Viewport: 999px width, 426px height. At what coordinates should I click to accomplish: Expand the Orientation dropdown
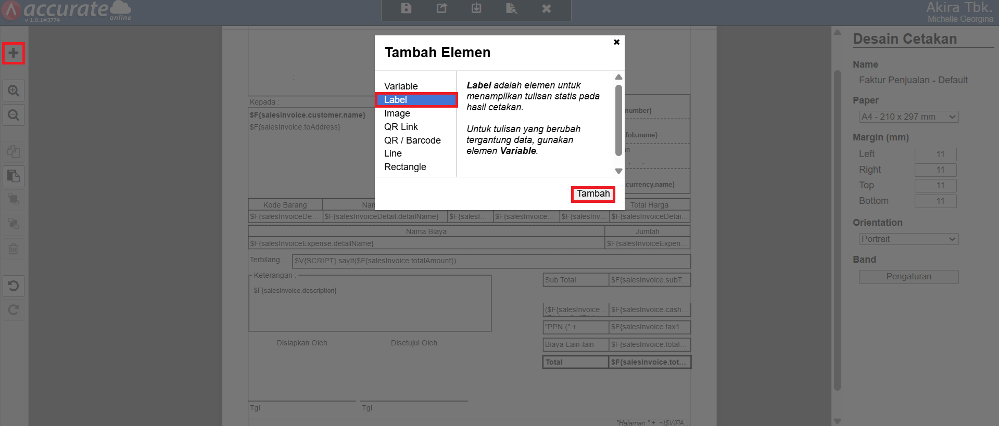point(908,239)
